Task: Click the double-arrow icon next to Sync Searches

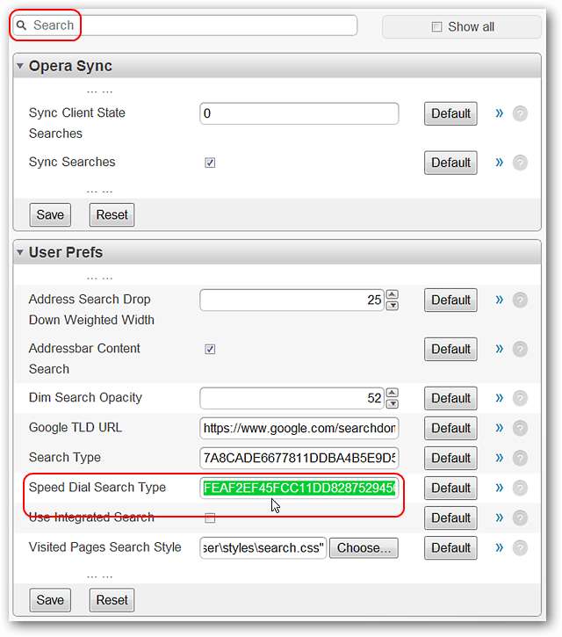Action: pos(500,162)
